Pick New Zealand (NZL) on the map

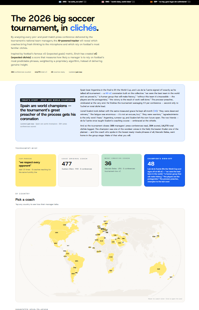[x=171, y=277]
